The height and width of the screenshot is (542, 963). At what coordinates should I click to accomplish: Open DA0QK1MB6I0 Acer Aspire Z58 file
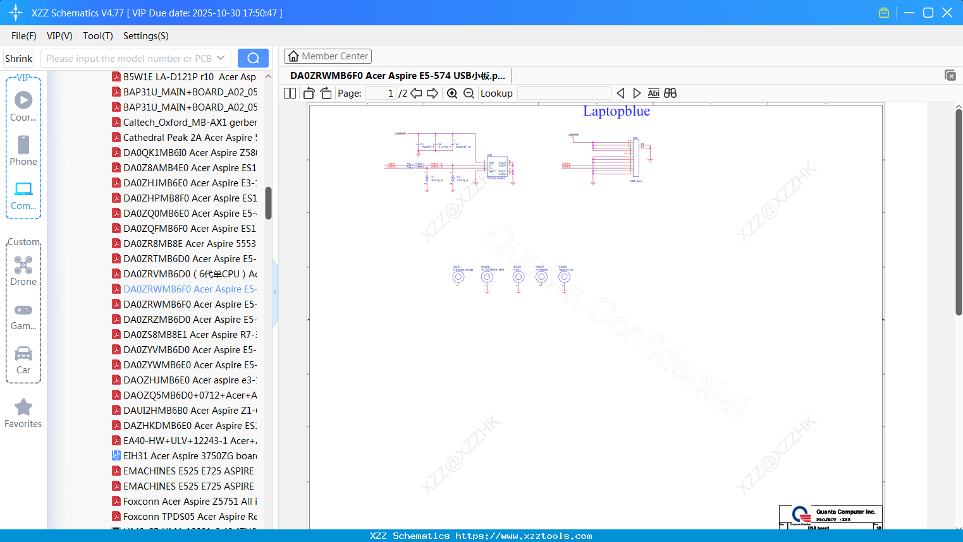pyautogui.click(x=184, y=152)
